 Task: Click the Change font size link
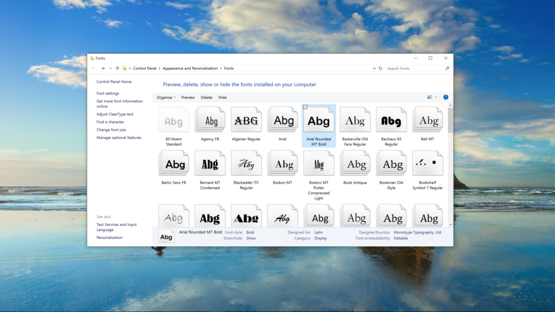click(x=112, y=129)
